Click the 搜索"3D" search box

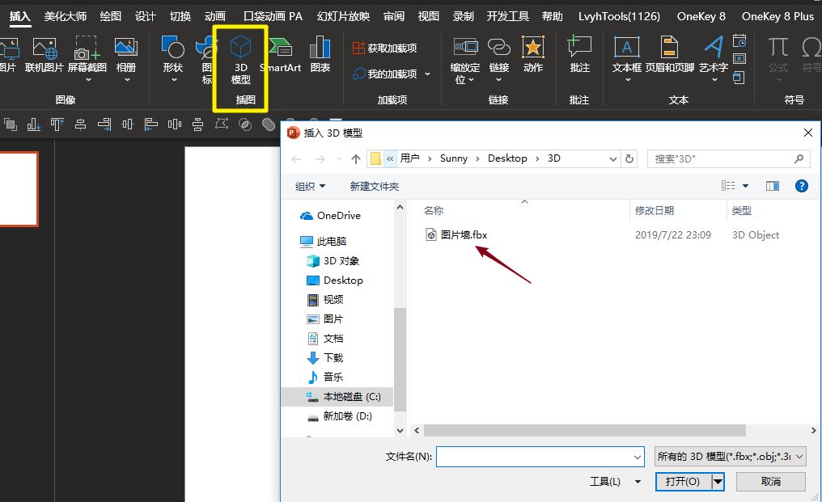(727, 158)
